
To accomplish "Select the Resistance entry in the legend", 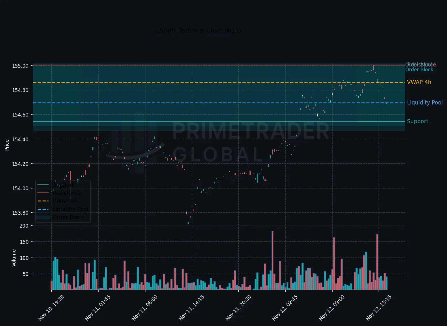I will coord(67,193).
